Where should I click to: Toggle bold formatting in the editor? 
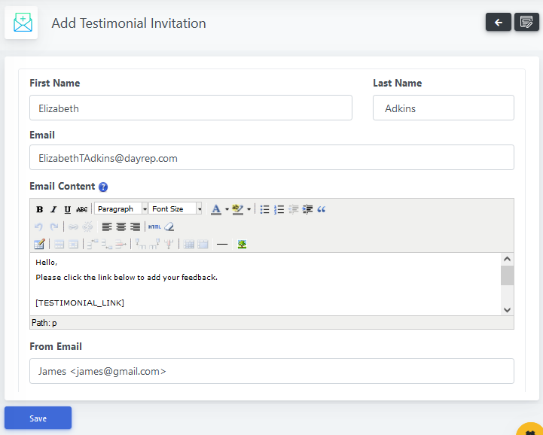(40, 209)
